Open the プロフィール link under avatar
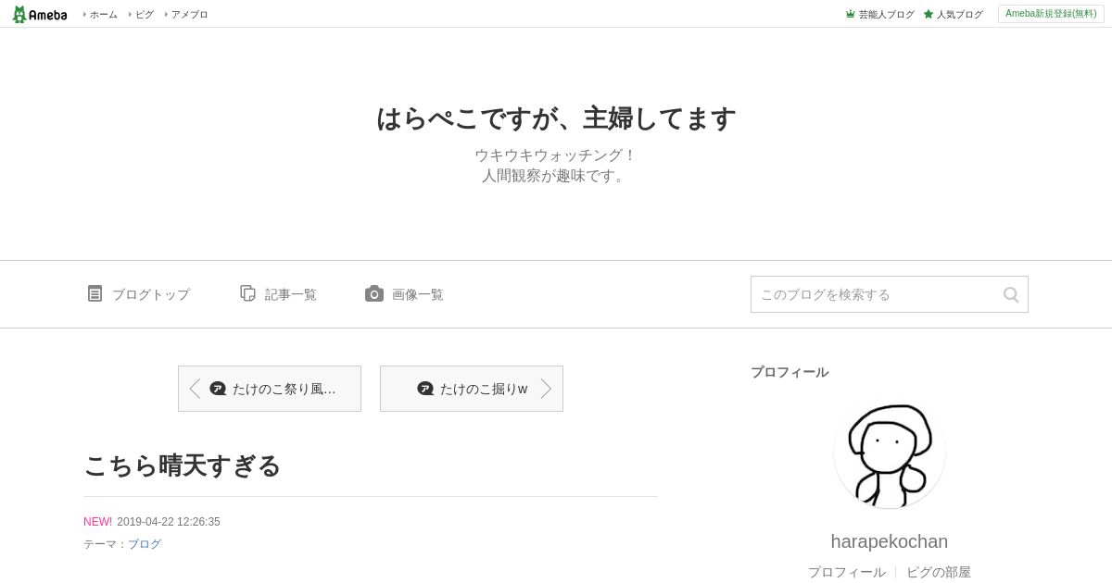The image size is (1112, 583). point(847,572)
